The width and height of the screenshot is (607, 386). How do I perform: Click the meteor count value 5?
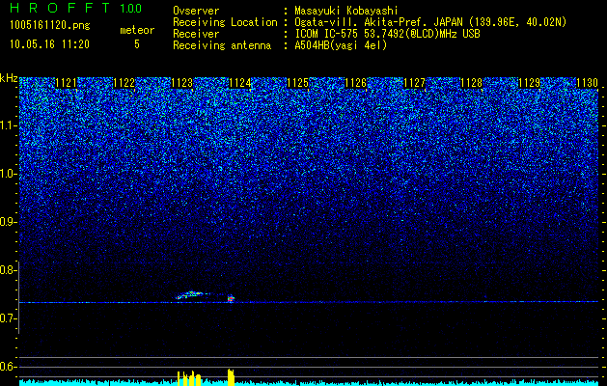pyautogui.click(x=137, y=44)
